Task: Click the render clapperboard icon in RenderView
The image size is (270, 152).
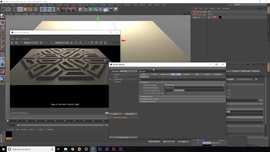Action: 12,42
